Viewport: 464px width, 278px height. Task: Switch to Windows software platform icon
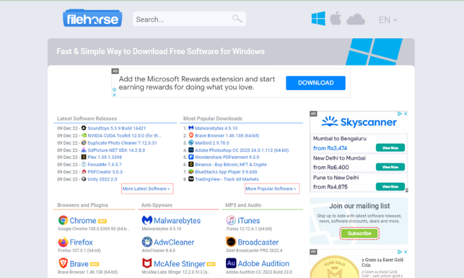[319, 19]
